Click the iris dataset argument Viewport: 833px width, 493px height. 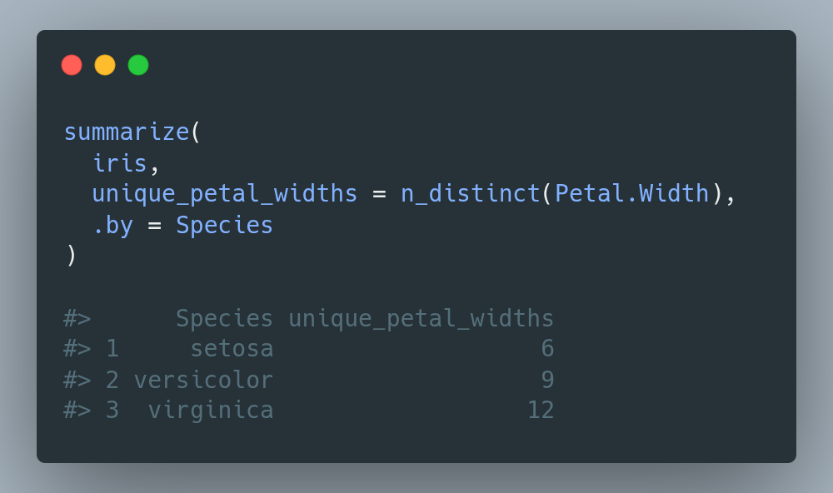click(120, 163)
